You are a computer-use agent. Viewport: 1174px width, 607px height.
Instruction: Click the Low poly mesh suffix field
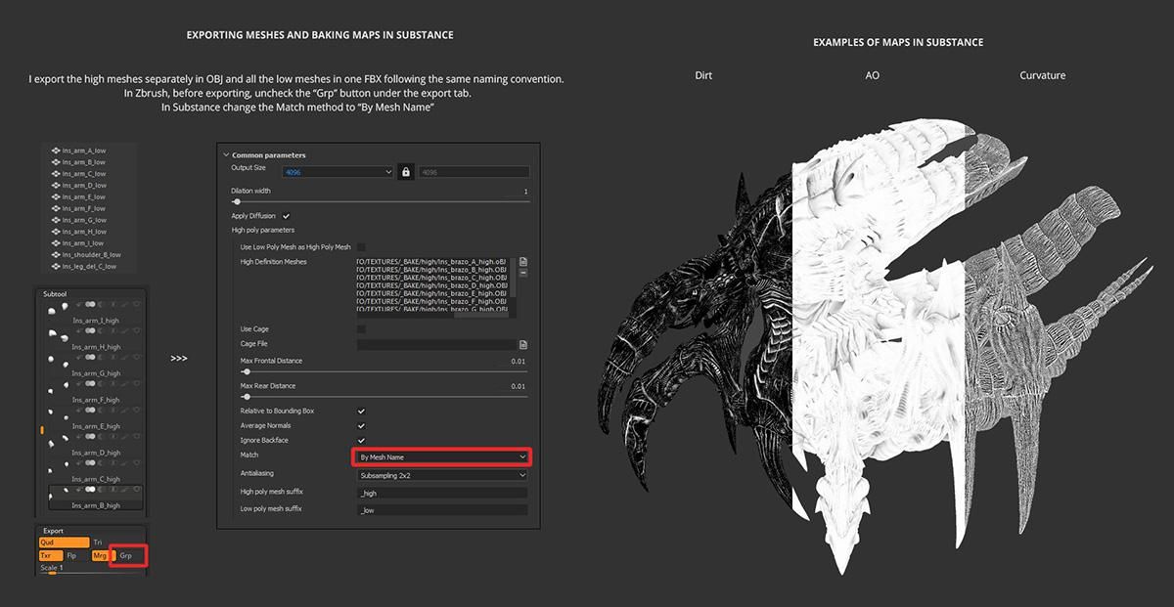point(442,510)
